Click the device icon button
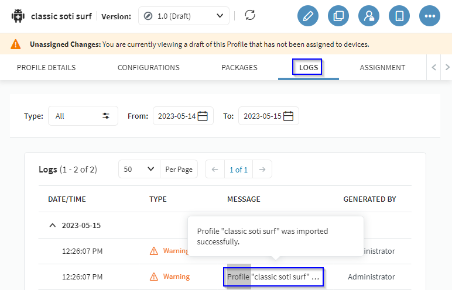The image size is (452, 290). [x=399, y=16]
